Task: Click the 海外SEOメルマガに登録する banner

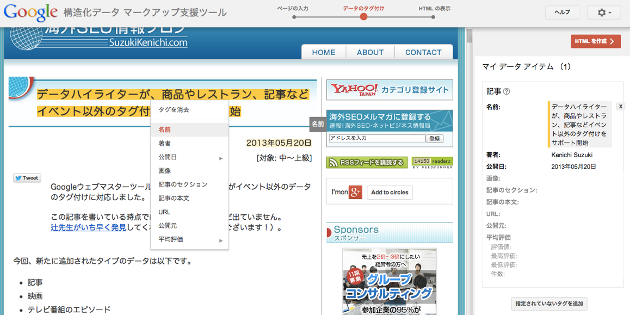Action: (x=390, y=120)
